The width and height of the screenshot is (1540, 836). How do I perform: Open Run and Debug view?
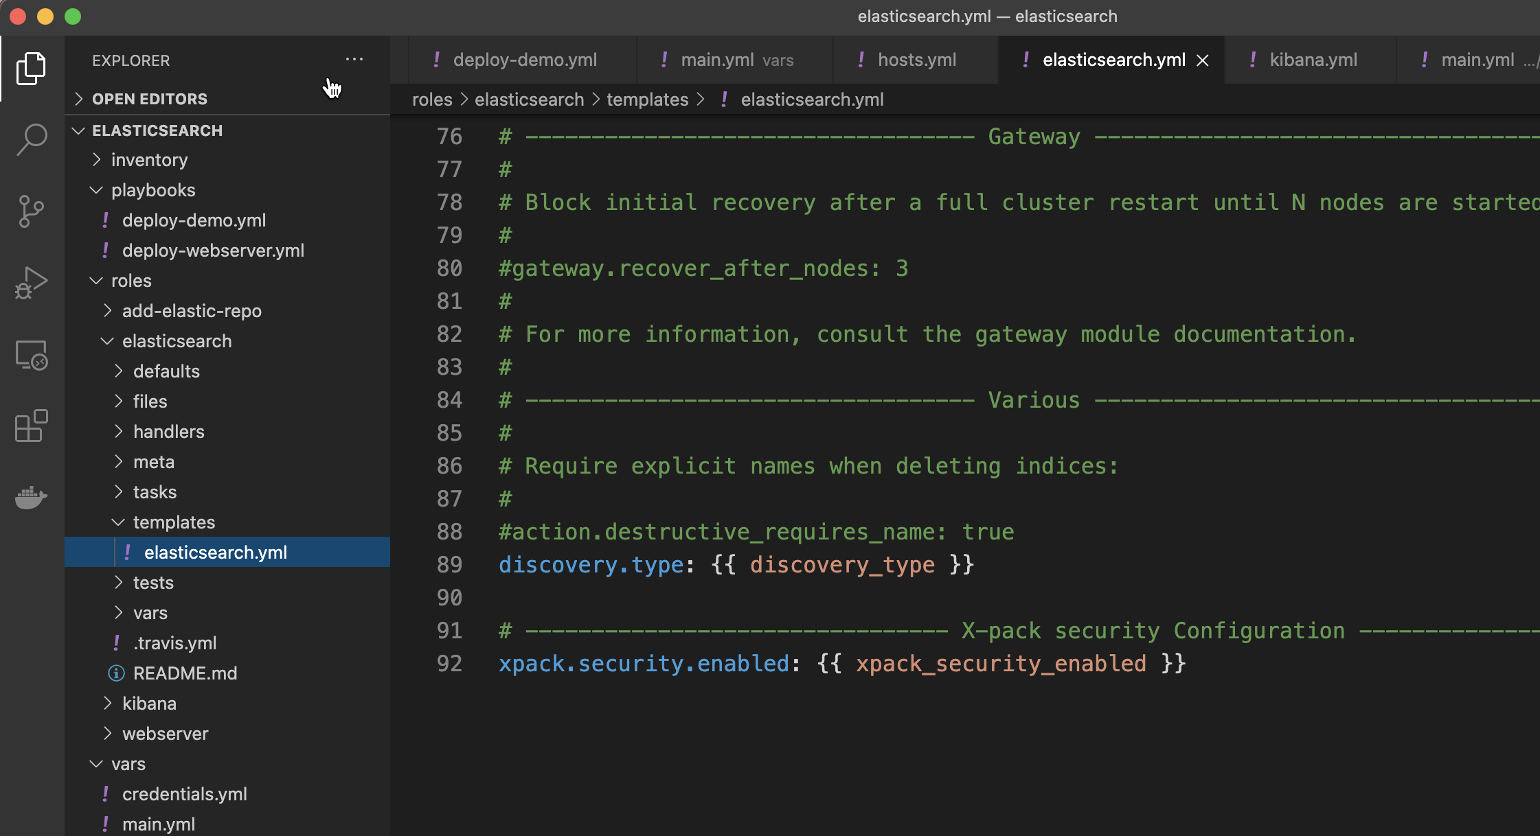click(x=30, y=283)
